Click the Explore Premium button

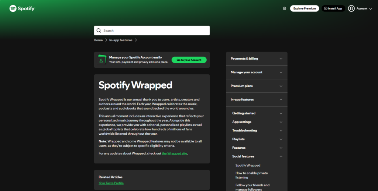point(305,8)
